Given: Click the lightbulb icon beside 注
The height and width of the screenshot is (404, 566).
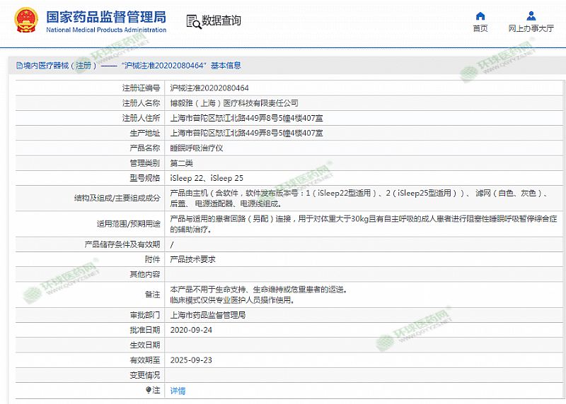Looking at the screenshot, I should pyautogui.click(x=149, y=390).
